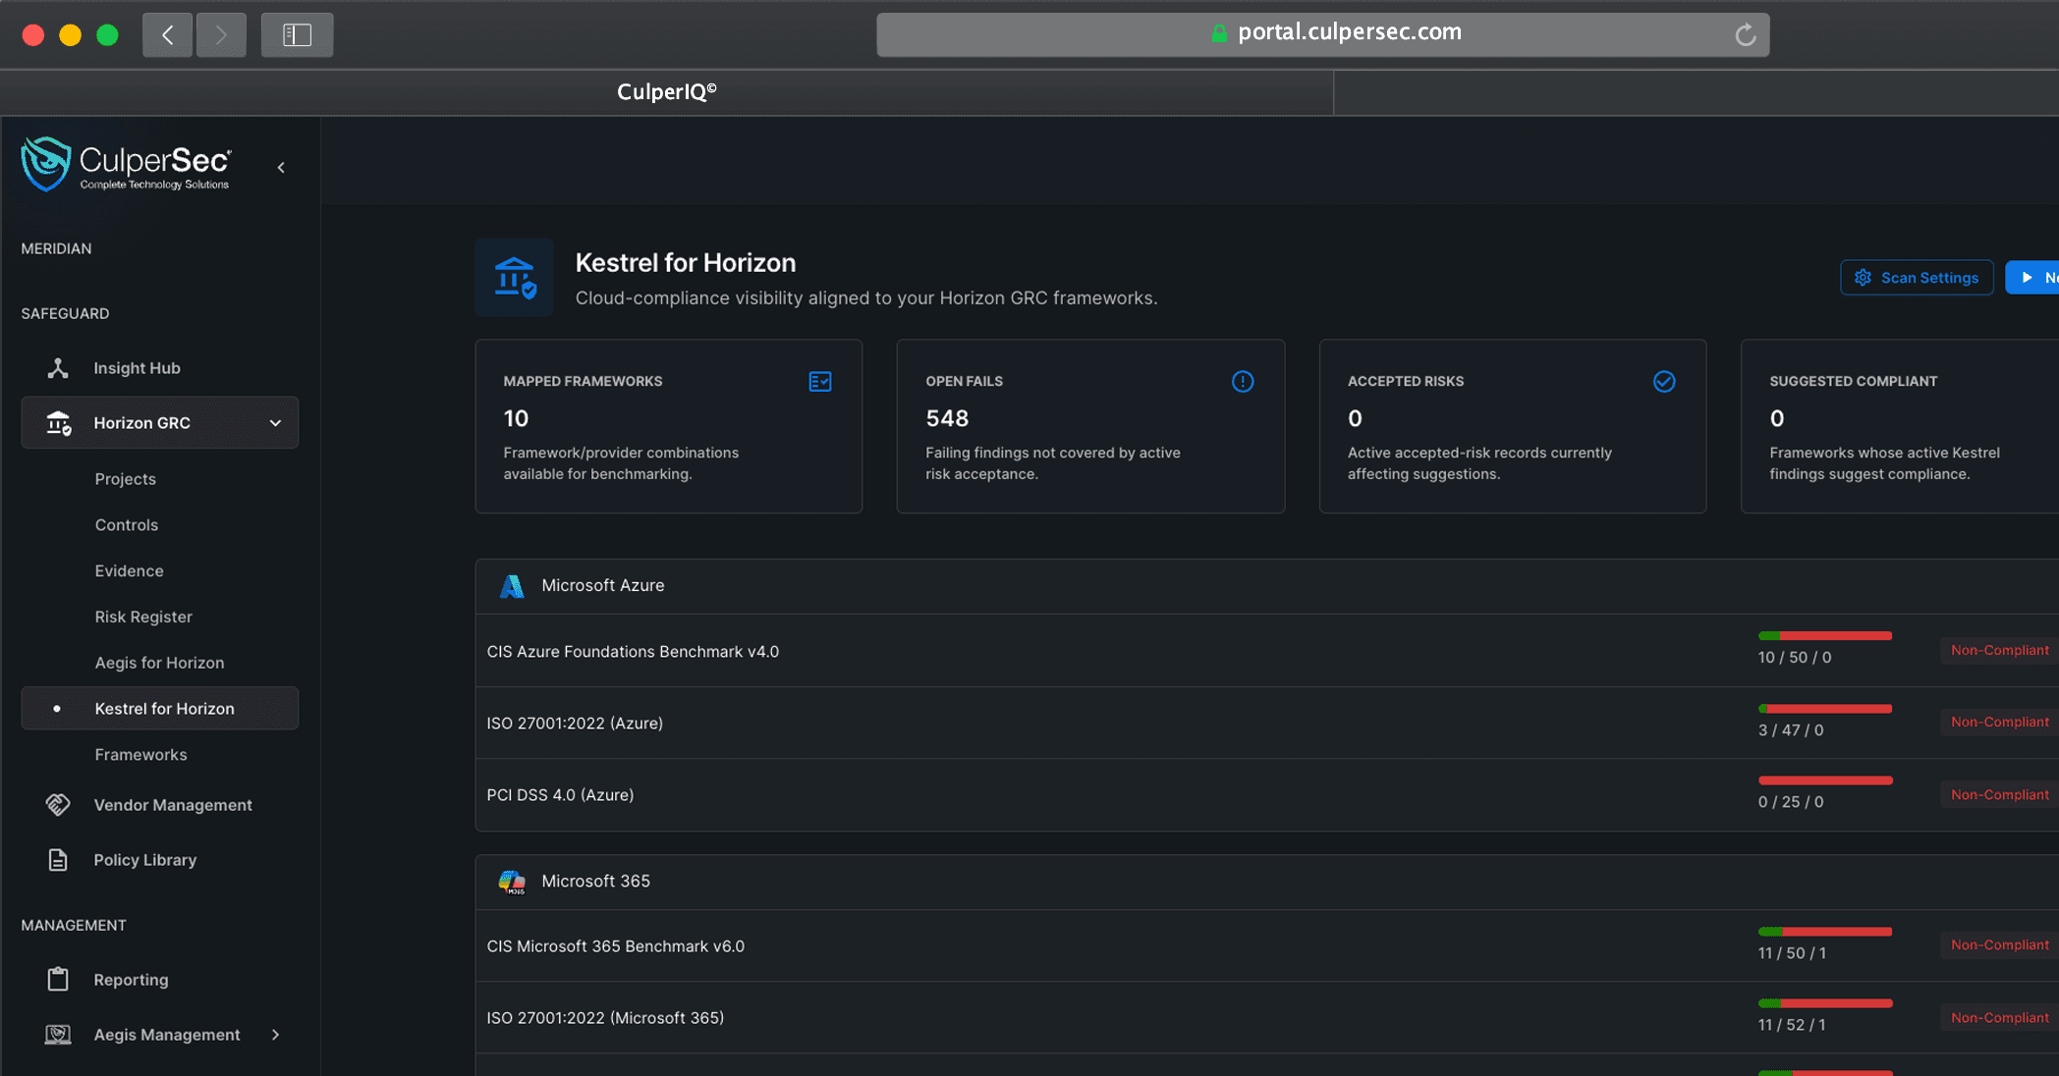Collapse the sidebar with the chevron arrow

pyautogui.click(x=281, y=168)
